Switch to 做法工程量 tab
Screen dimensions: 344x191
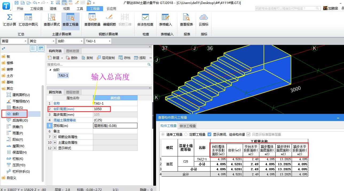point(188,126)
